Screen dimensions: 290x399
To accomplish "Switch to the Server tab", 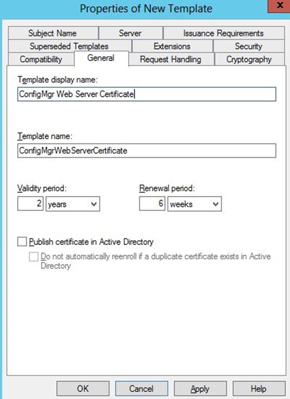I will (130, 33).
